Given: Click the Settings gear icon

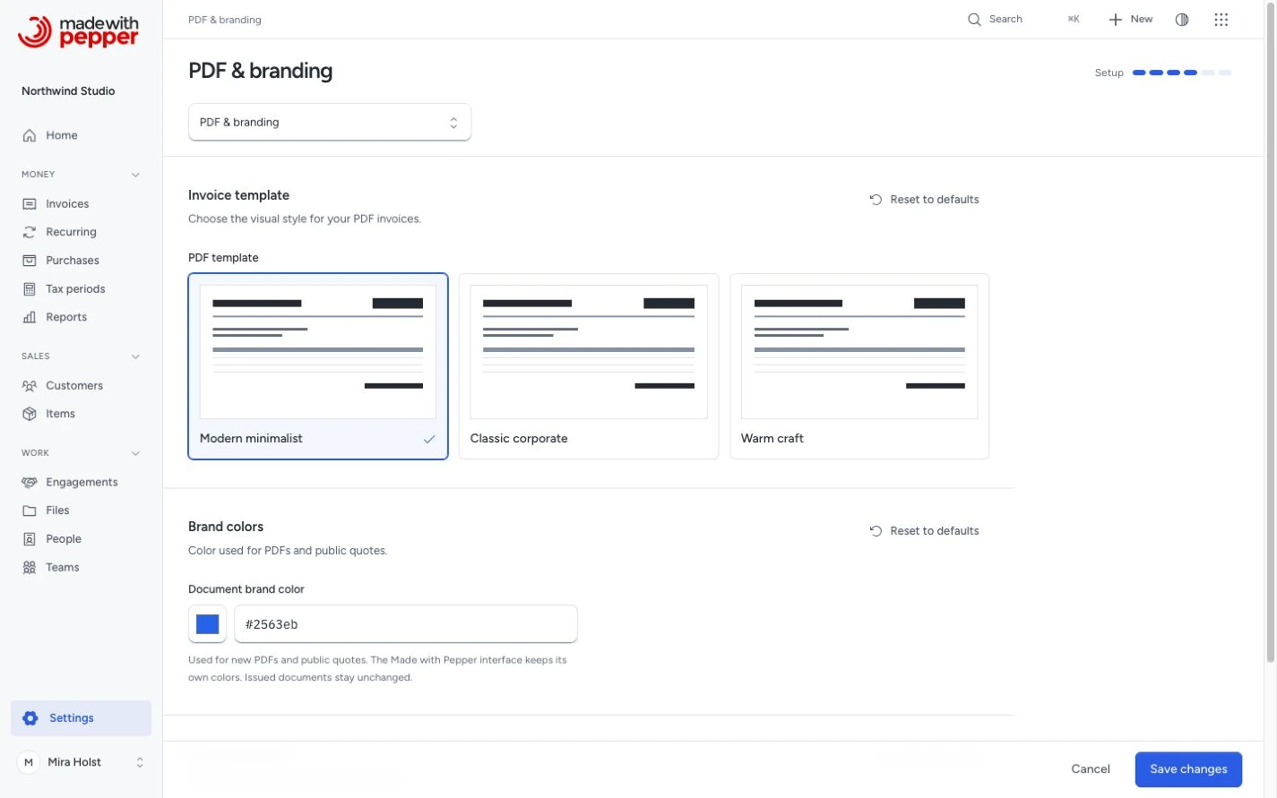Looking at the screenshot, I should 30,718.
